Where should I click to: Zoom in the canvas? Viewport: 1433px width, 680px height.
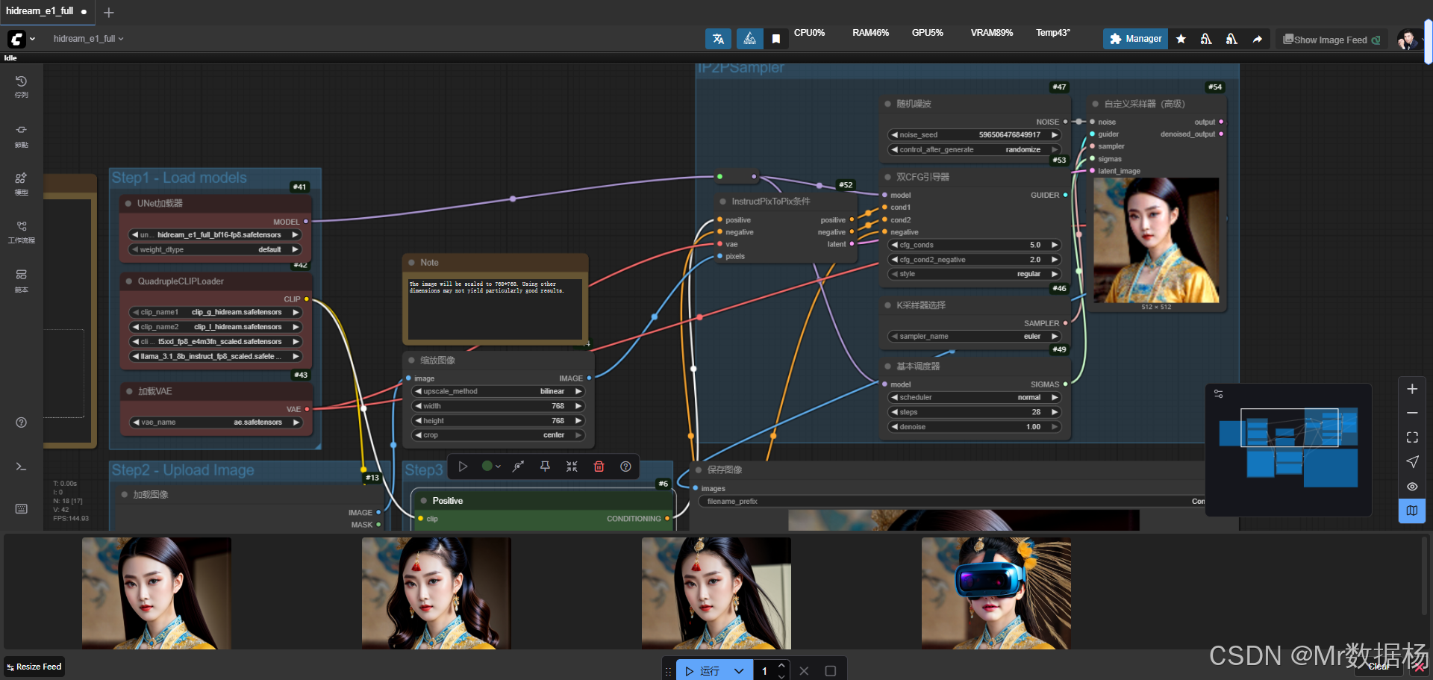click(1412, 389)
